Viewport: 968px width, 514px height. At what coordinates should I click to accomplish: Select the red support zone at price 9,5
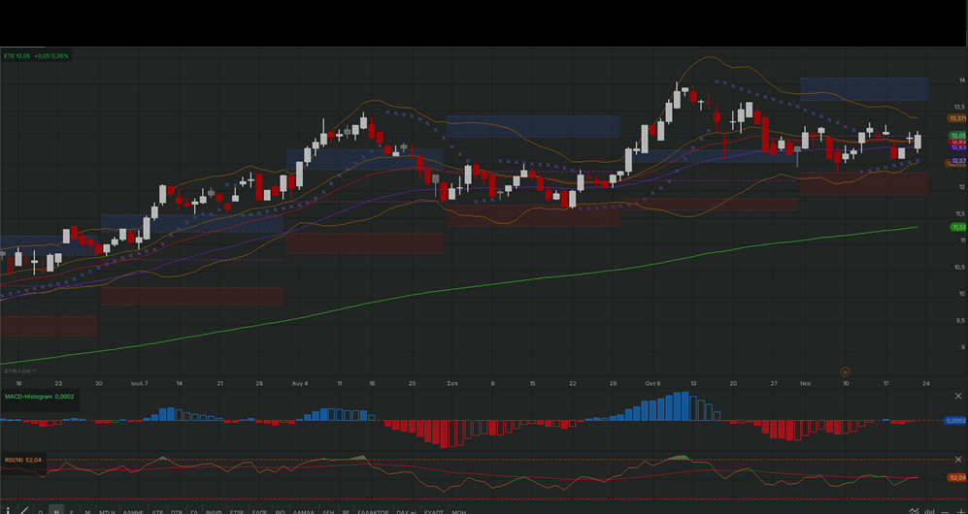pyautogui.click(x=49, y=326)
